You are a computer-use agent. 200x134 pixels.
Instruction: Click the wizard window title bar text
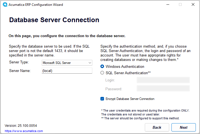click(36, 5)
